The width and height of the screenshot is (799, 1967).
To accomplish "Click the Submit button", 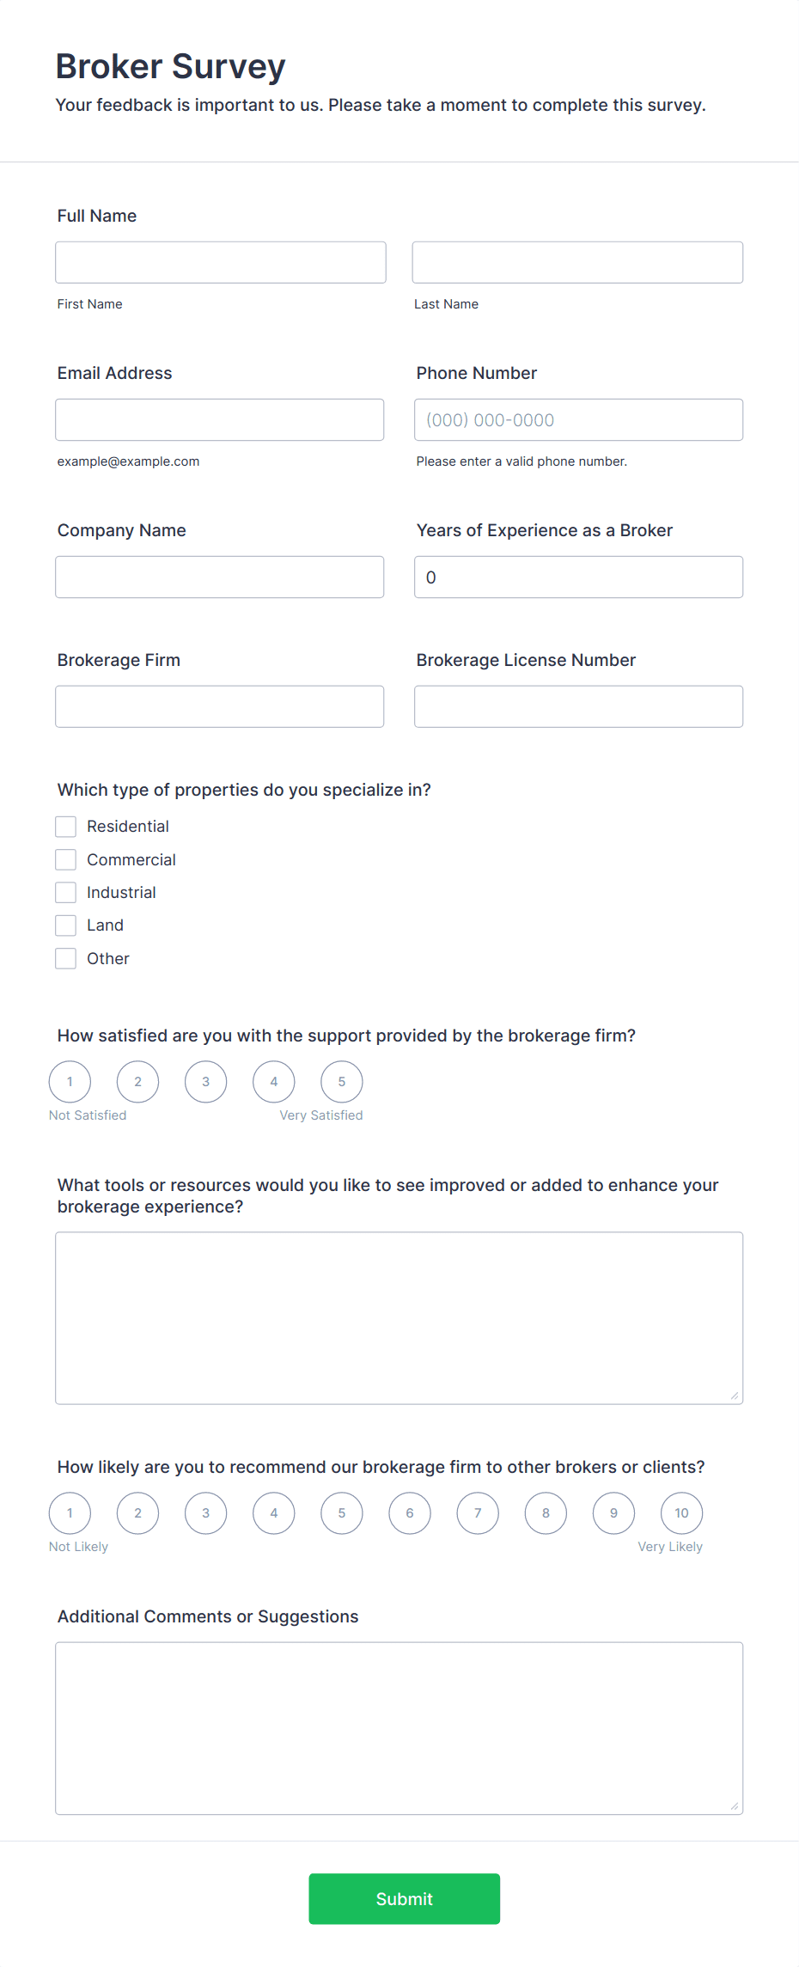I will click(x=404, y=1899).
